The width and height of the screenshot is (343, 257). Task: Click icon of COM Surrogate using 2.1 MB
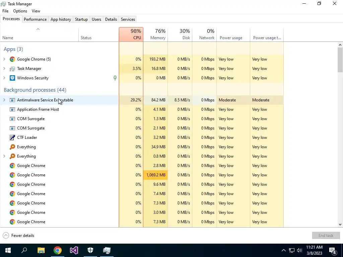(12, 128)
